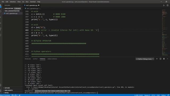Click the line 398 print statement
Image resolution: width=170 pixels, height=96 pixels.
coord(44,19)
